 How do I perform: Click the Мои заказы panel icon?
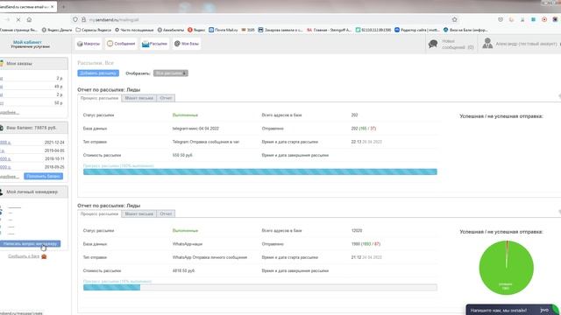click(x=2, y=63)
